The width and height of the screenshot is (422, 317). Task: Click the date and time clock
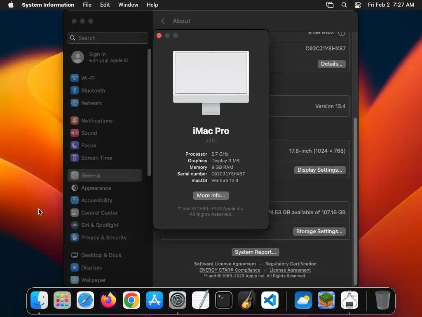click(391, 5)
